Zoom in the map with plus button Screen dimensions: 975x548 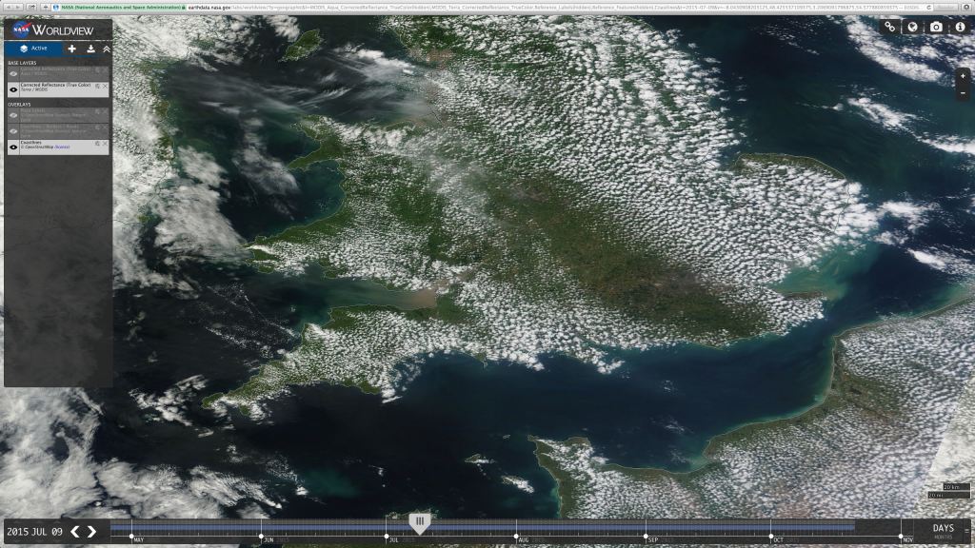pyautogui.click(x=963, y=76)
